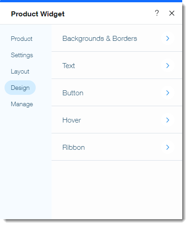
Task: Expand the Text design section
Action: (117, 65)
